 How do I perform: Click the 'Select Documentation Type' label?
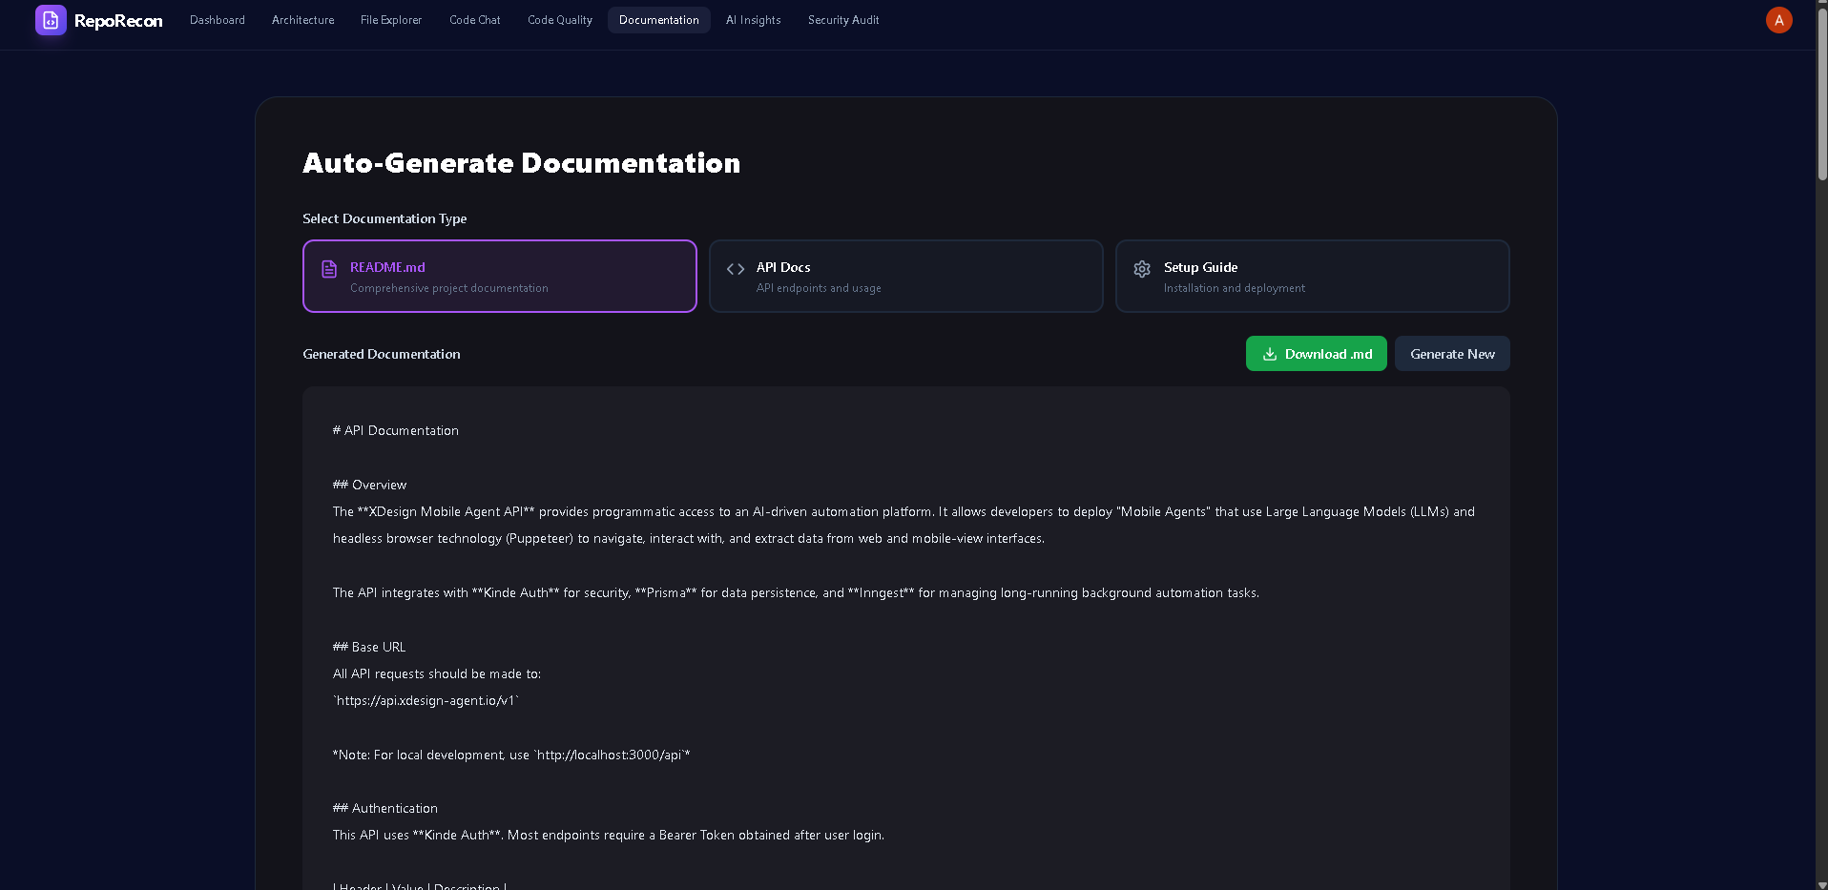384,218
